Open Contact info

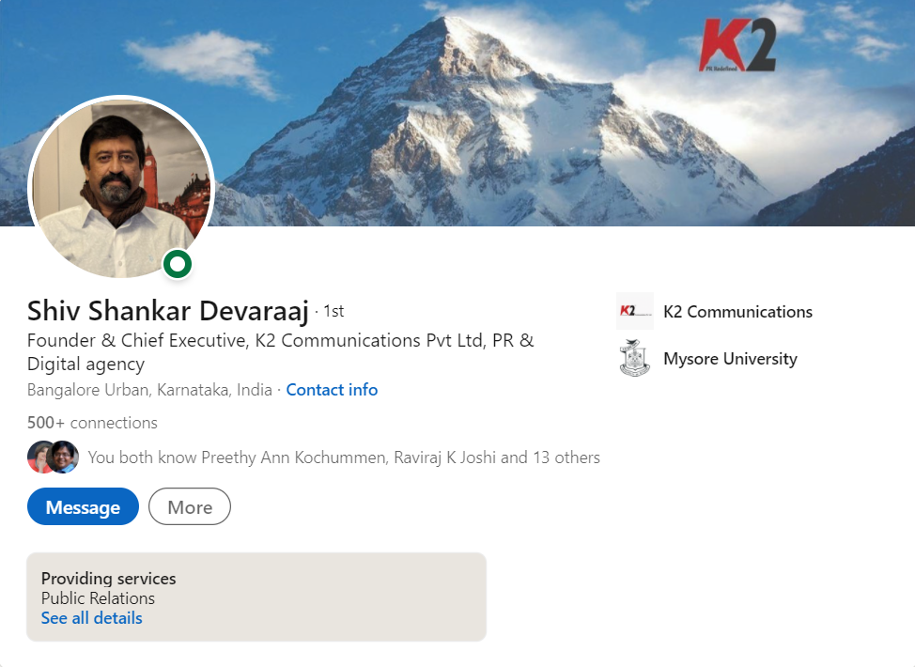[x=332, y=389]
